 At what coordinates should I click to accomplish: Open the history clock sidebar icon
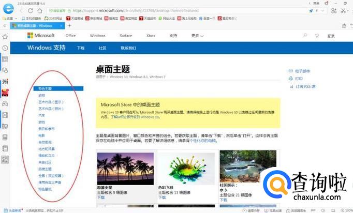point(5,48)
